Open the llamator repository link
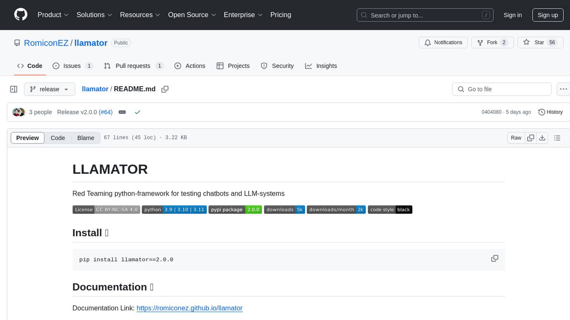Screen dimensions: 570x320 [x=91, y=43]
